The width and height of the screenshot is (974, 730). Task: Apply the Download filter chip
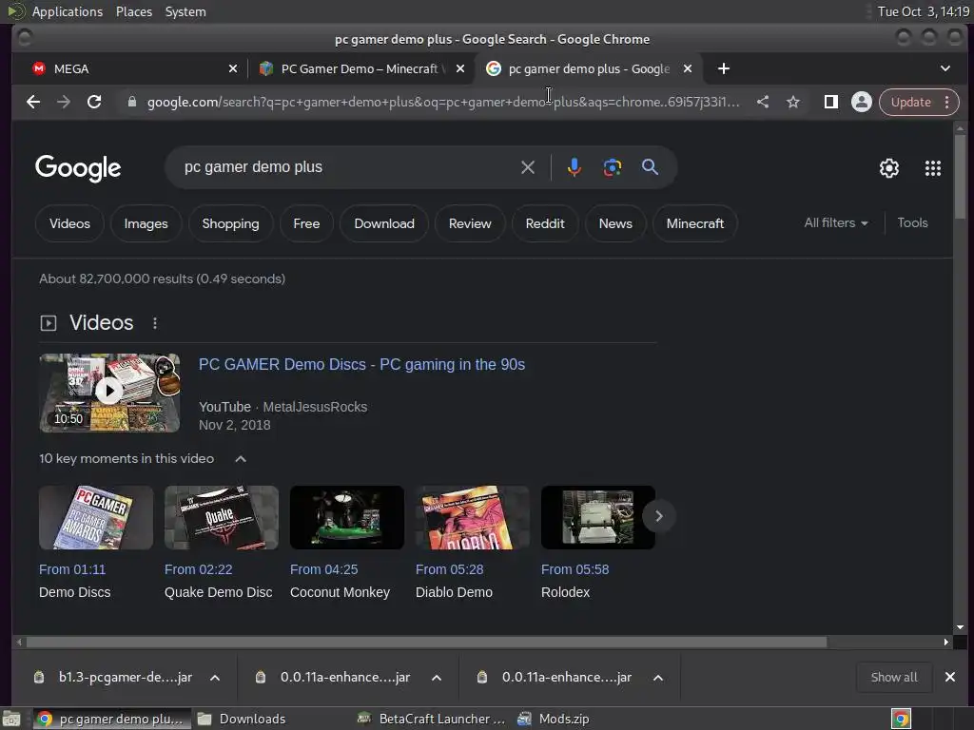pyautogui.click(x=384, y=223)
